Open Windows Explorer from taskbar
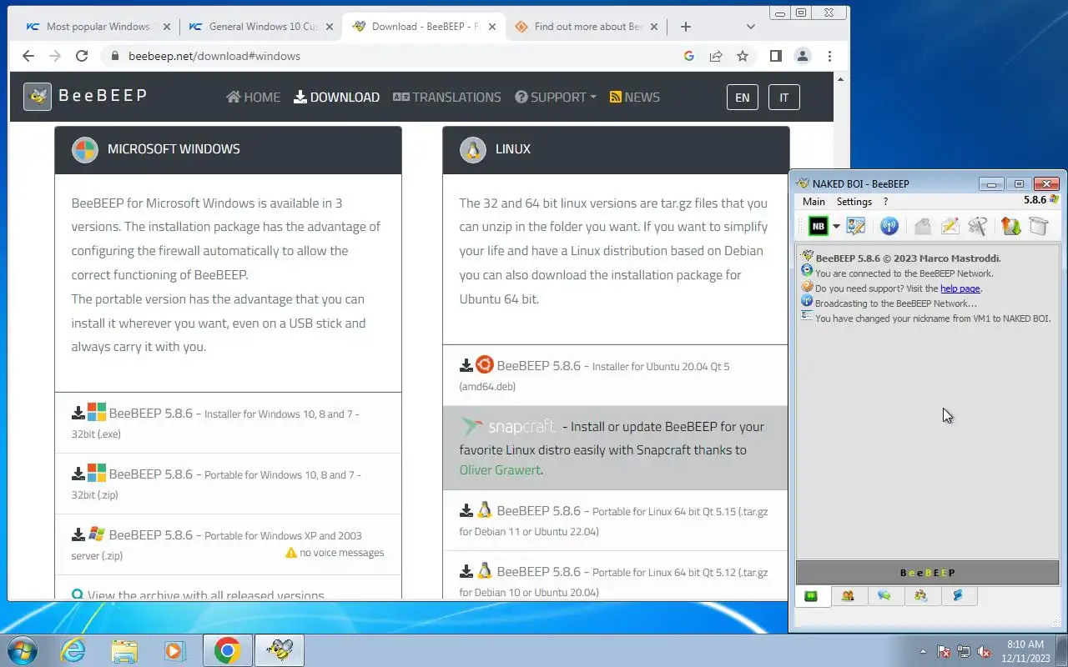This screenshot has height=667, width=1068. [124, 650]
